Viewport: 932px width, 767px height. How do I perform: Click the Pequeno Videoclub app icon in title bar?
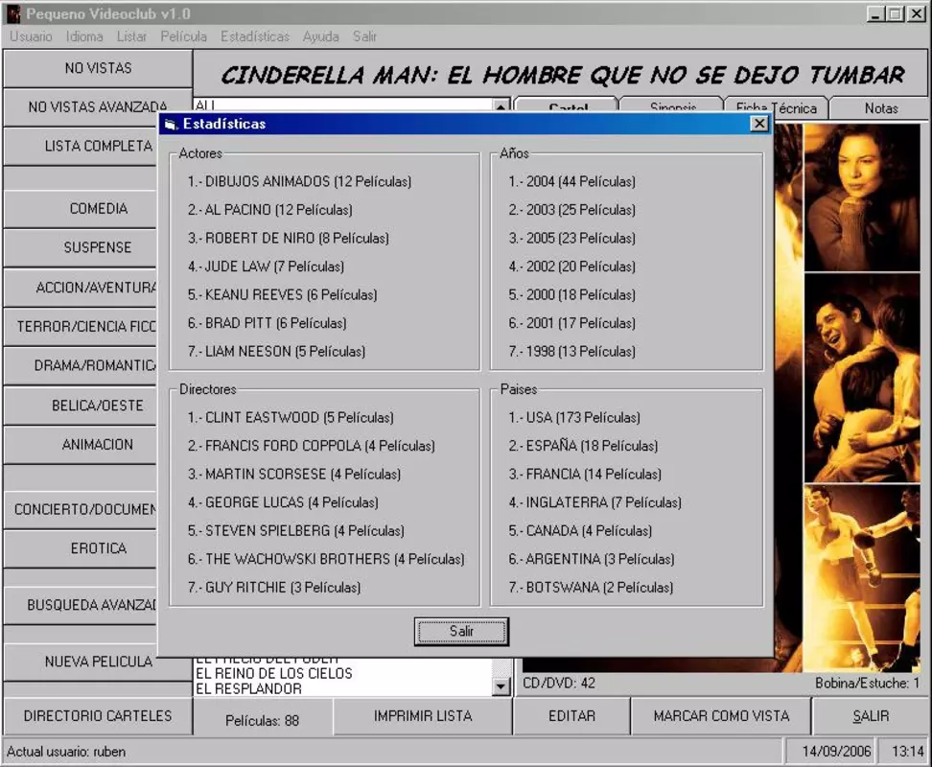pos(13,13)
